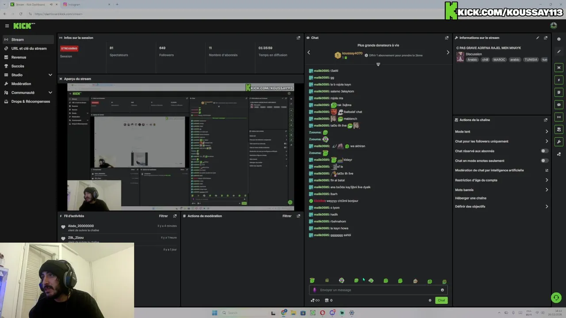Viewport: 566px width, 318px height.
Task: Toggle the lightning bolt widget in the right rail
Action: click(559, 80)
